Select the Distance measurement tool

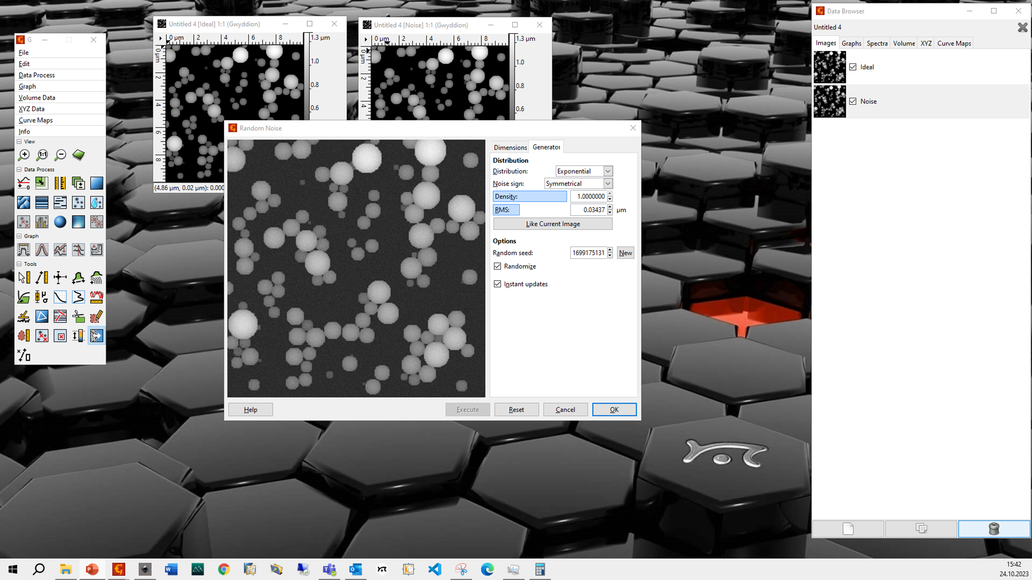click(x=42, y=277)
